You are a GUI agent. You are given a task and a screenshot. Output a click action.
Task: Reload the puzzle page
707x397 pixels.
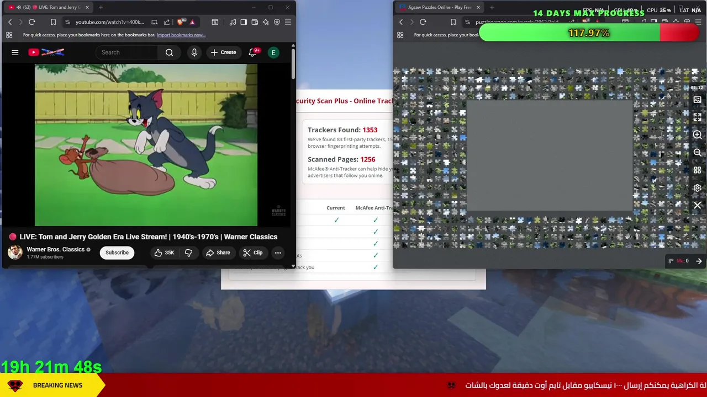click(423, 22)
